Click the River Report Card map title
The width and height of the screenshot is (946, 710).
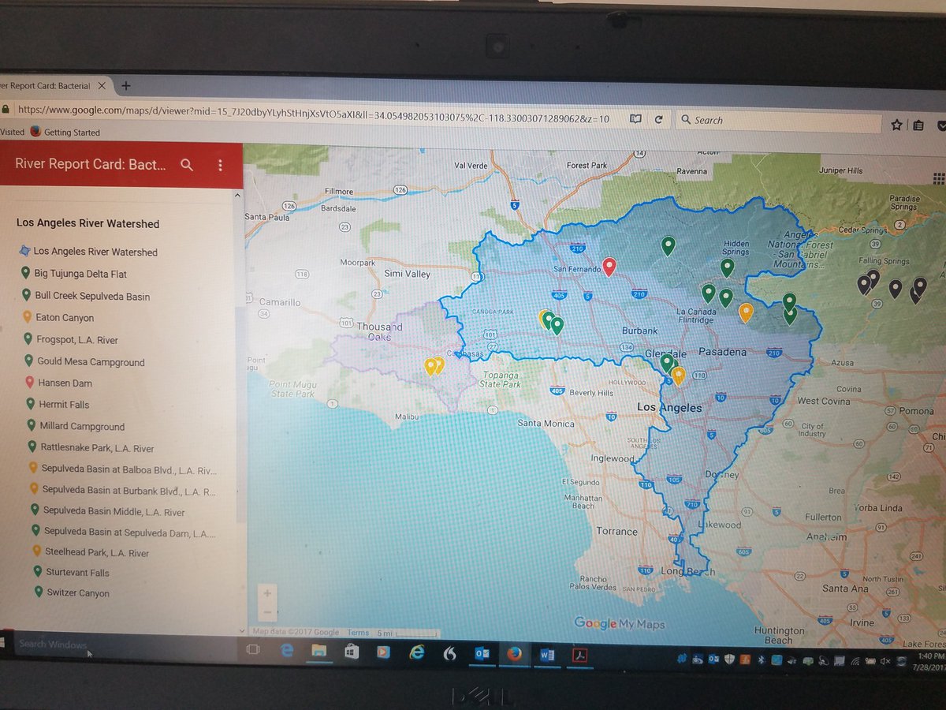point(91,164)
